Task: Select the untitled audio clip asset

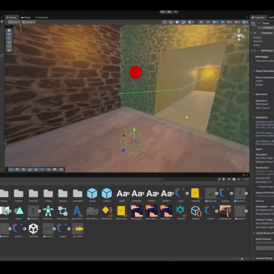Action: click(x=78, y=229)
